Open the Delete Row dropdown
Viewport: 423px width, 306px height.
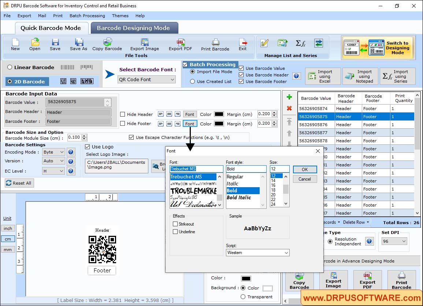pos(356,222)
